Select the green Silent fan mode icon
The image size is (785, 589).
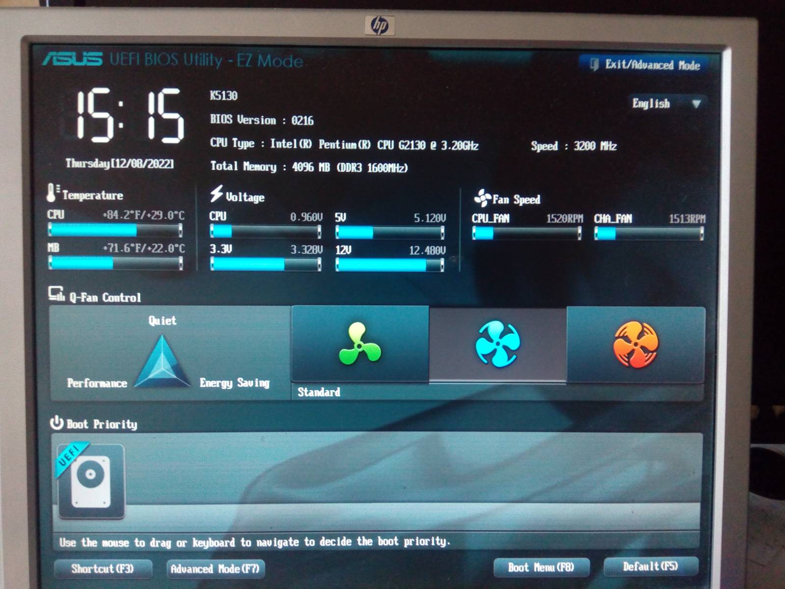click(360, 344)
